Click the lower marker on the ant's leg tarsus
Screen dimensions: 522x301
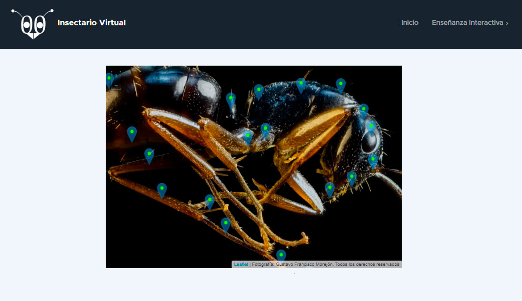(x=225, y=221)
